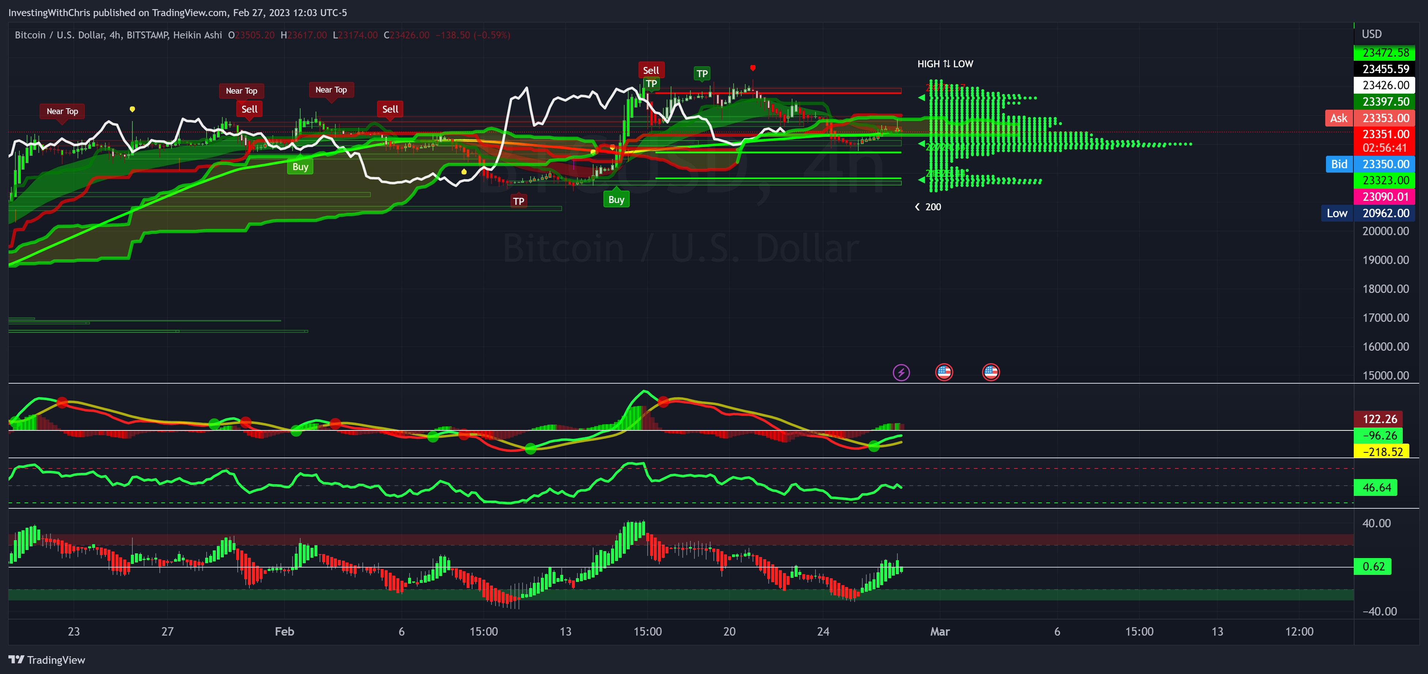Click the HIGH ⇅ LOW label

[x=945, y=64]
